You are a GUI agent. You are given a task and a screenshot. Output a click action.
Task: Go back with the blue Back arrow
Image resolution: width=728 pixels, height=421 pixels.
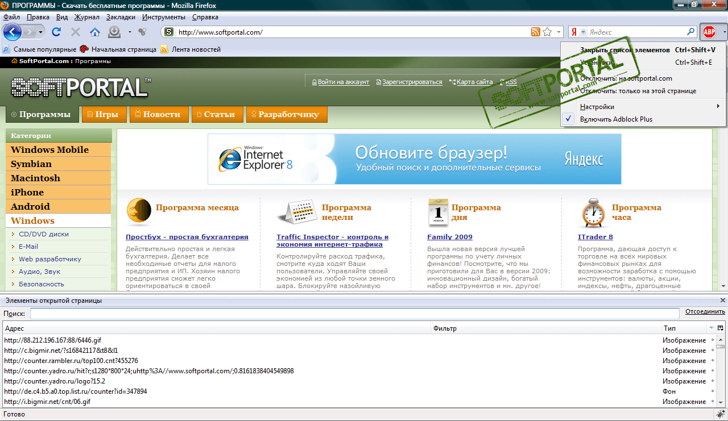13,32
